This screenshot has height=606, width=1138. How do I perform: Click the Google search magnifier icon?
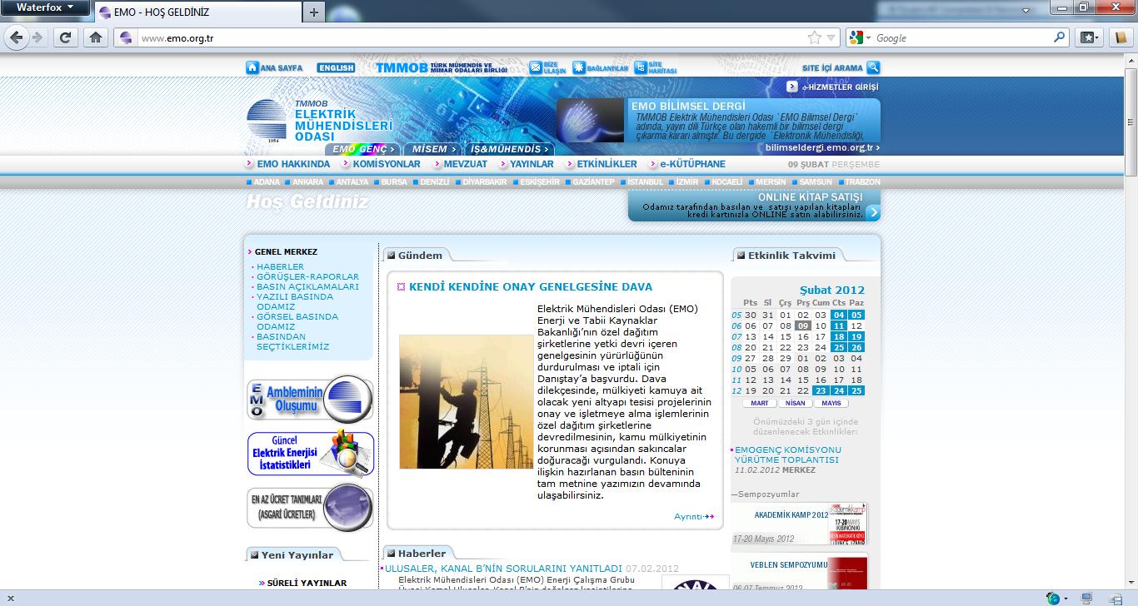click(1059, 37)
